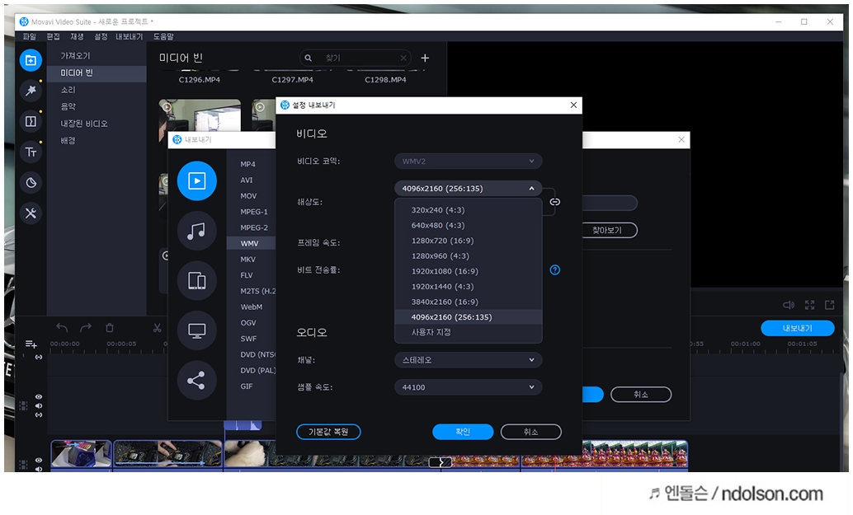
Task: Click the detach preview window icon
Action: [830, 305]
